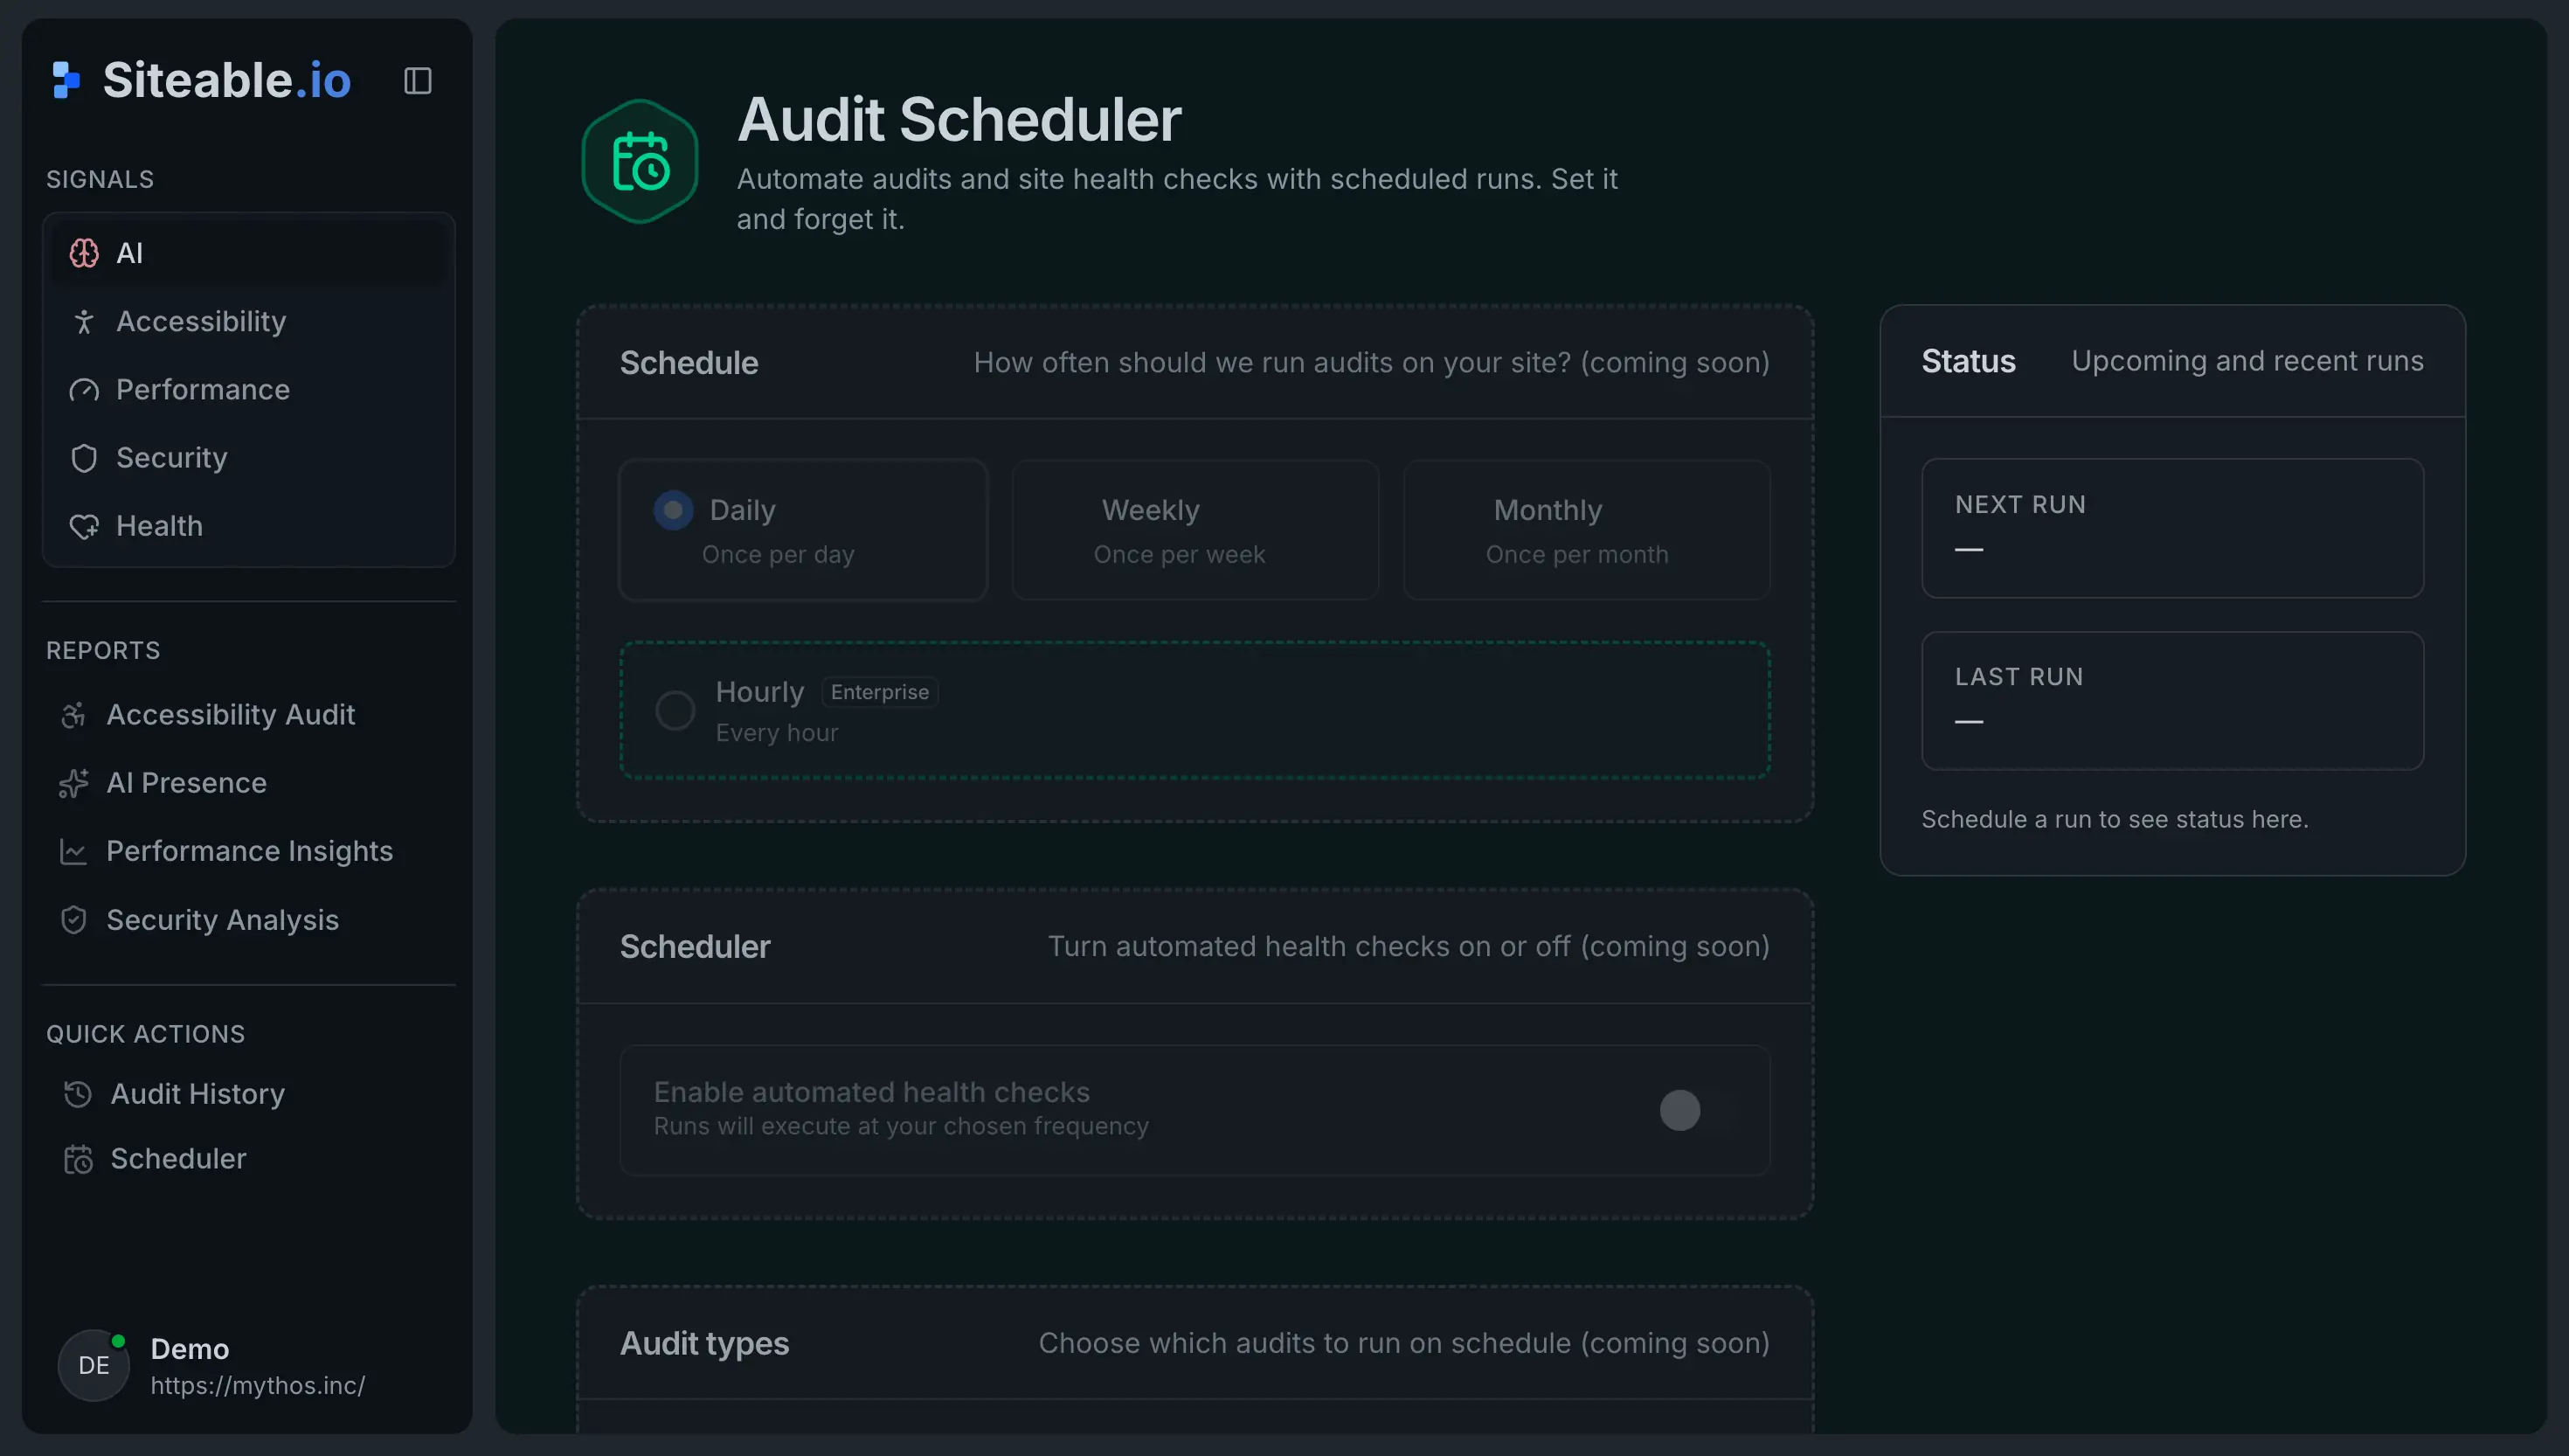The height and width of the screenshot is (1456, 2569).
Task: Open the Accessibility Audit report
Action: coord(230,715)
